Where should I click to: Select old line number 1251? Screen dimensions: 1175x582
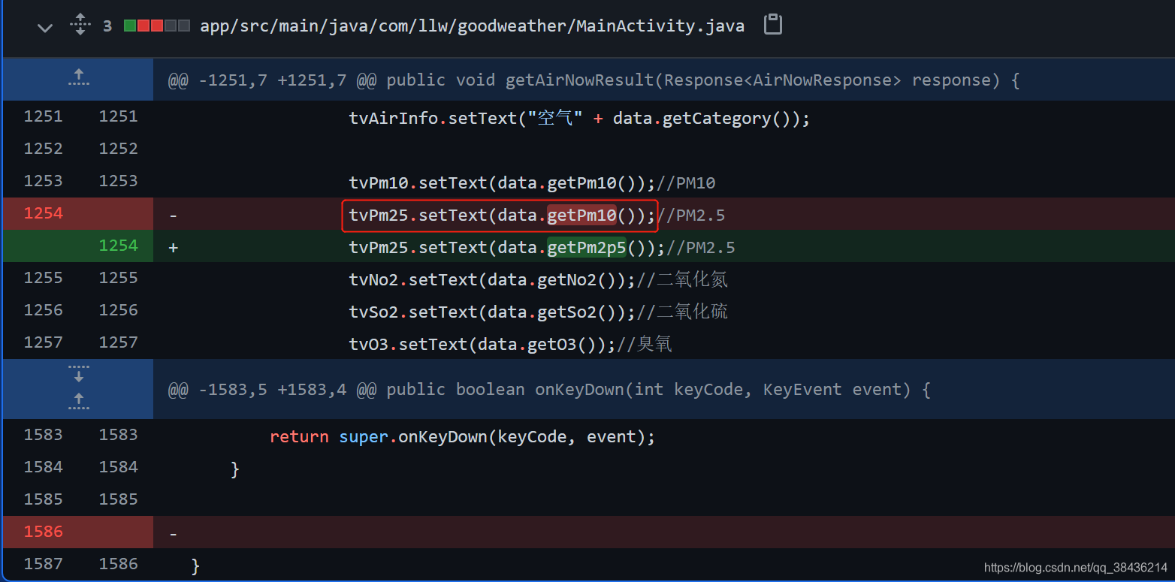pyautogui.click(x=44, y=116)
